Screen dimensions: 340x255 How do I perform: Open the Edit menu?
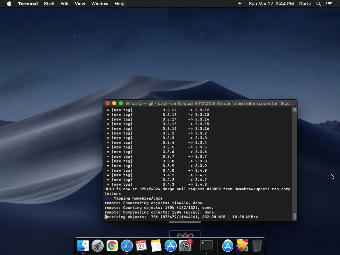pos(64,4)
